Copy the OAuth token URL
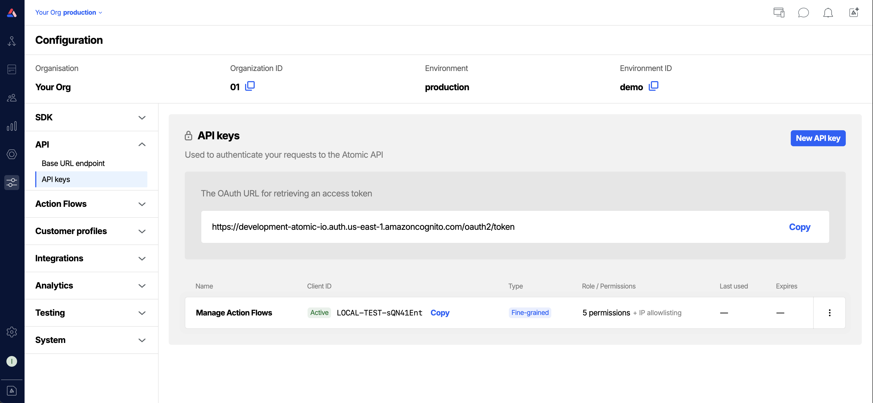The width and height of the screenshot is (873, 403). click(x=800, y=227)
